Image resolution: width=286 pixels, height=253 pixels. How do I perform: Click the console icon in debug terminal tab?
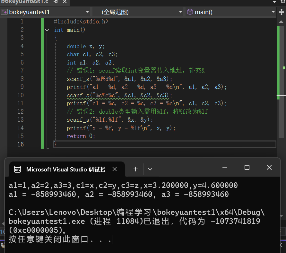[18, 170]
